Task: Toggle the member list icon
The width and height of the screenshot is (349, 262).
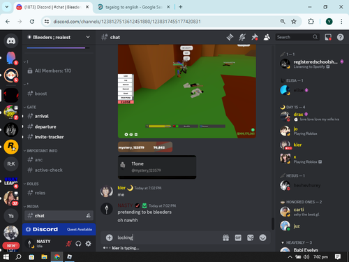Action: pos(267,37)
